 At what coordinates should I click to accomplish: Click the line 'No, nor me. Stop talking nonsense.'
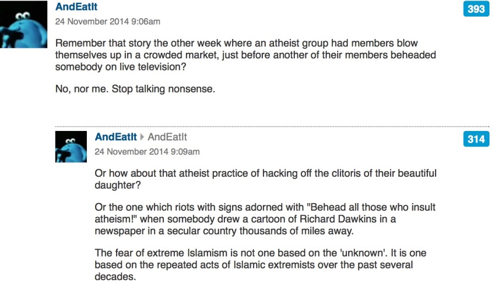[135, 89]
